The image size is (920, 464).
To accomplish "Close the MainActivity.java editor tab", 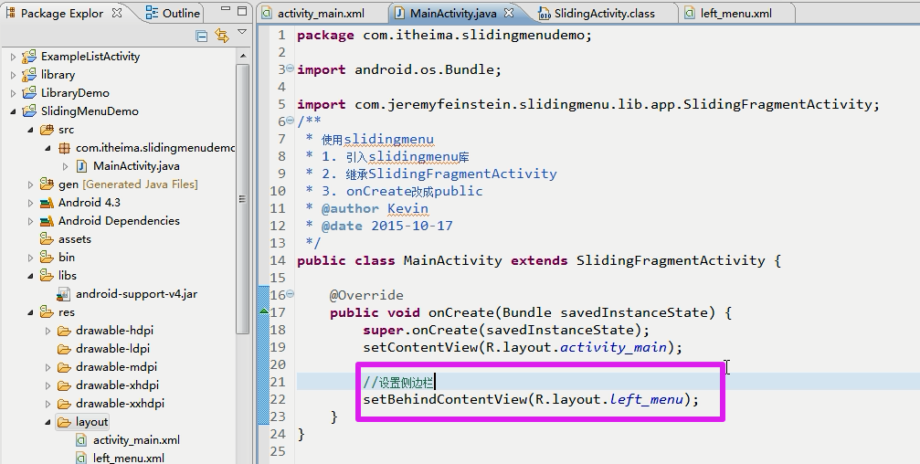I will [x=509, y=14].
